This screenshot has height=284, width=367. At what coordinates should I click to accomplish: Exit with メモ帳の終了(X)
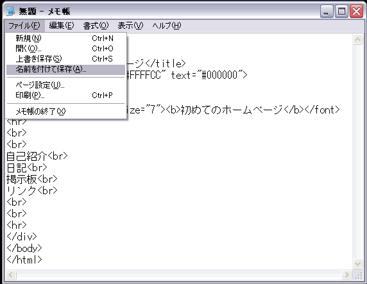coord(66,112)
